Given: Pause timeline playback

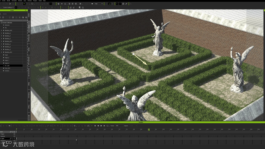Looking at the screenshot, I should (x=92, y=126).
